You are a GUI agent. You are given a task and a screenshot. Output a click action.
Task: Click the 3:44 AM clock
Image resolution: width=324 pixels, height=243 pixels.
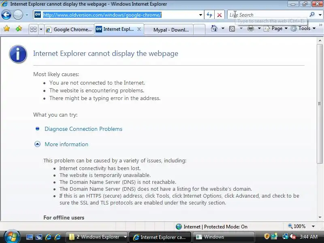click(x=309, y=237)
